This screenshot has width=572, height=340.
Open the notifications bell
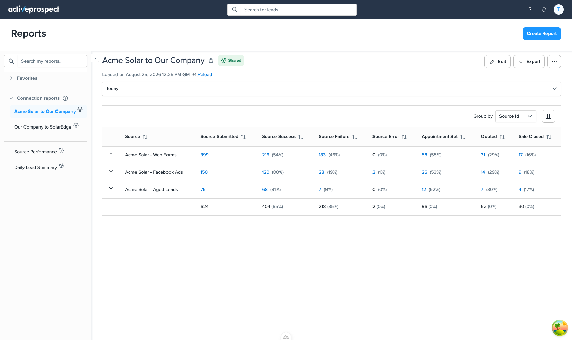click(x=544, y=10)
